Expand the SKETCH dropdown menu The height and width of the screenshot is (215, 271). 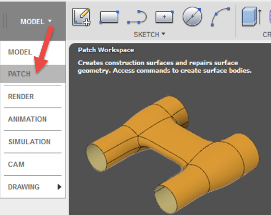point(149,35)
